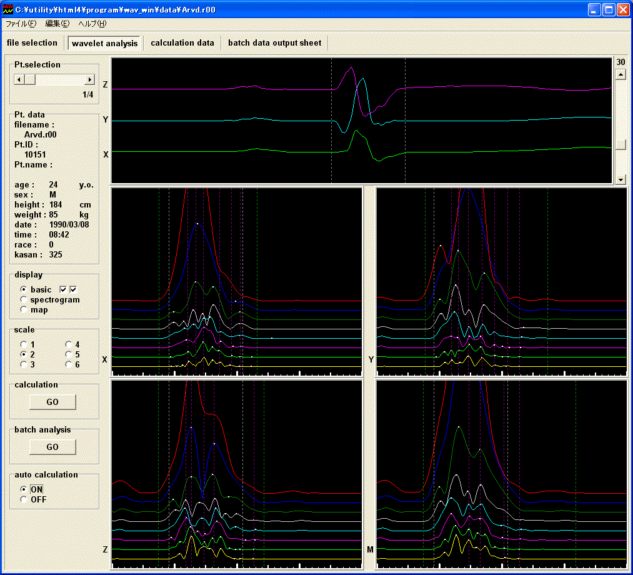The image size is (633, 575).
Task: Turn auto calculation OFF
Action: (x=24, y=499)
